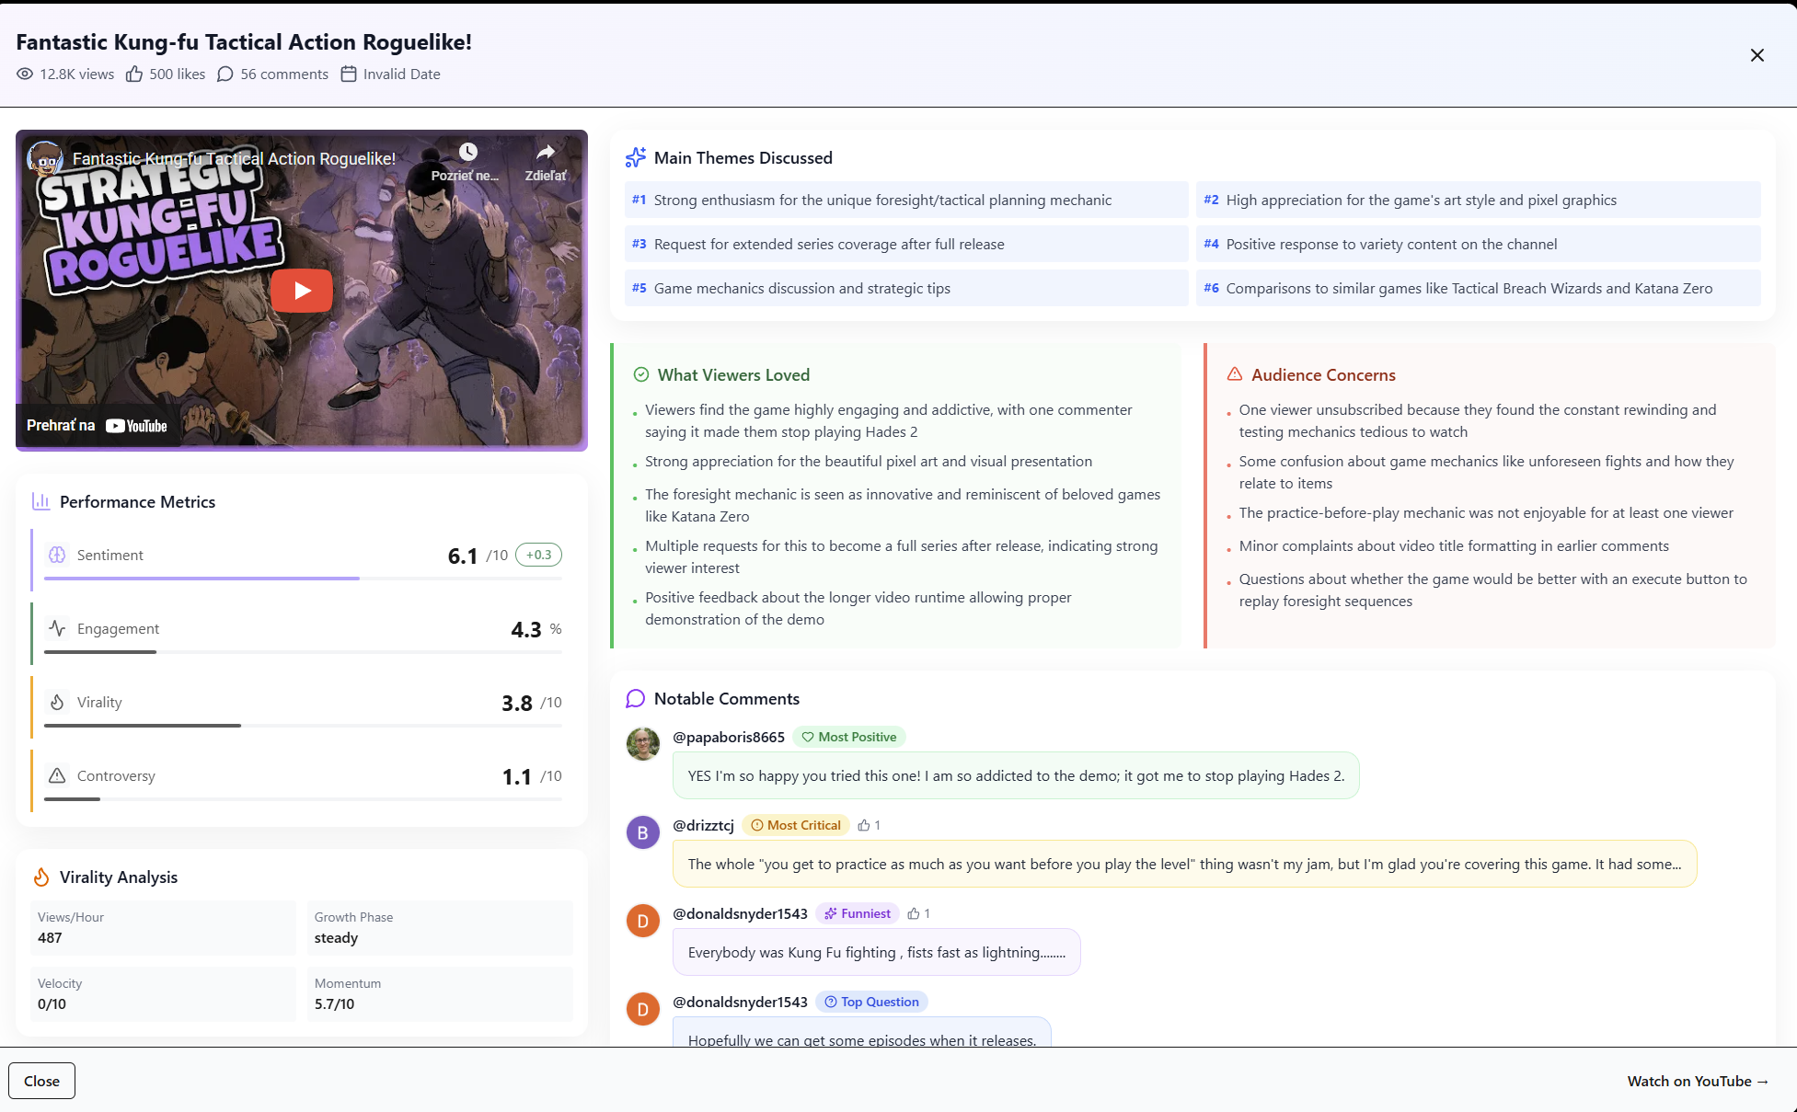Select theme #1 about the foresight mechanic
This screenshot has height=1112, width=1797.
click(x=905, y=200)
